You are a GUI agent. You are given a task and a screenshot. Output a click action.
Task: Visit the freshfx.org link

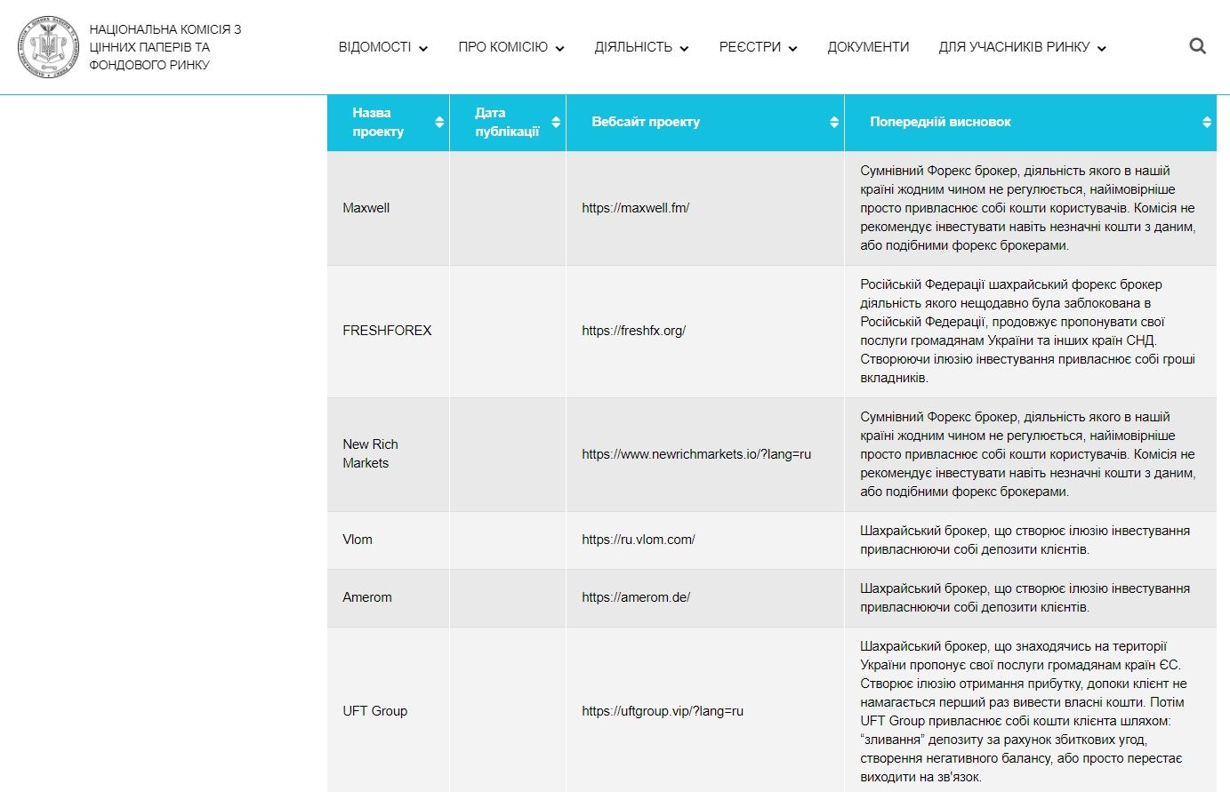[633, 331]
